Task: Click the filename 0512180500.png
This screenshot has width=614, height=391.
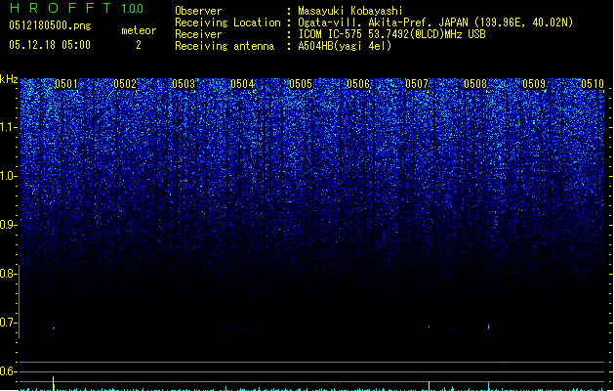Action: click(50, 25)
